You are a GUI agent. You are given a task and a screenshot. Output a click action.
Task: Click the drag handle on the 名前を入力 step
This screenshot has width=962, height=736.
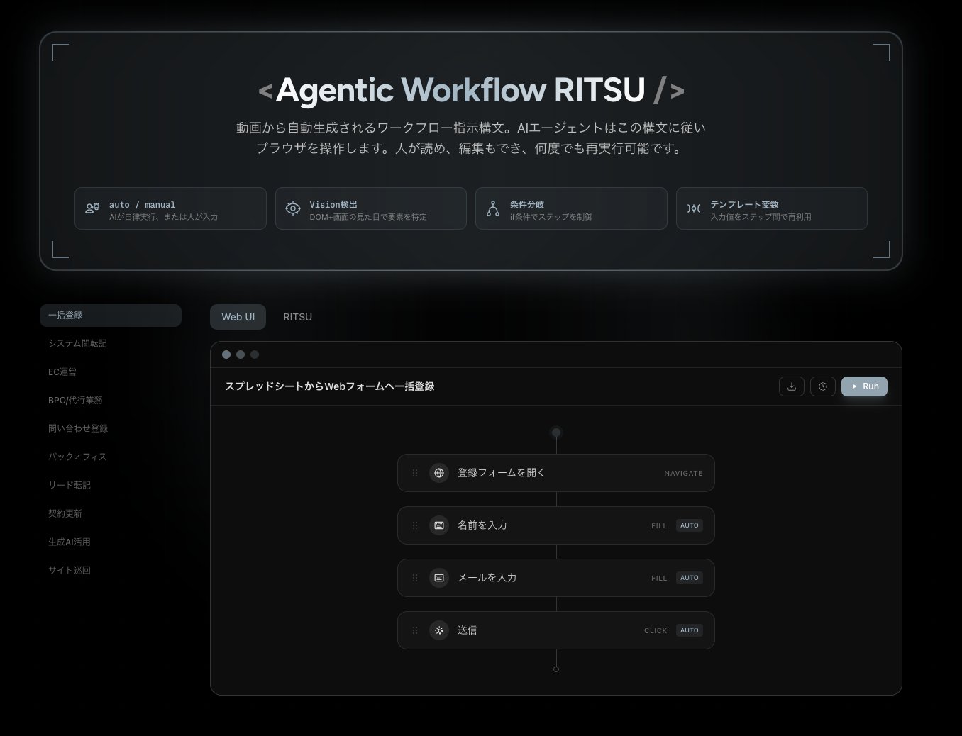click(x=415, y=525)
